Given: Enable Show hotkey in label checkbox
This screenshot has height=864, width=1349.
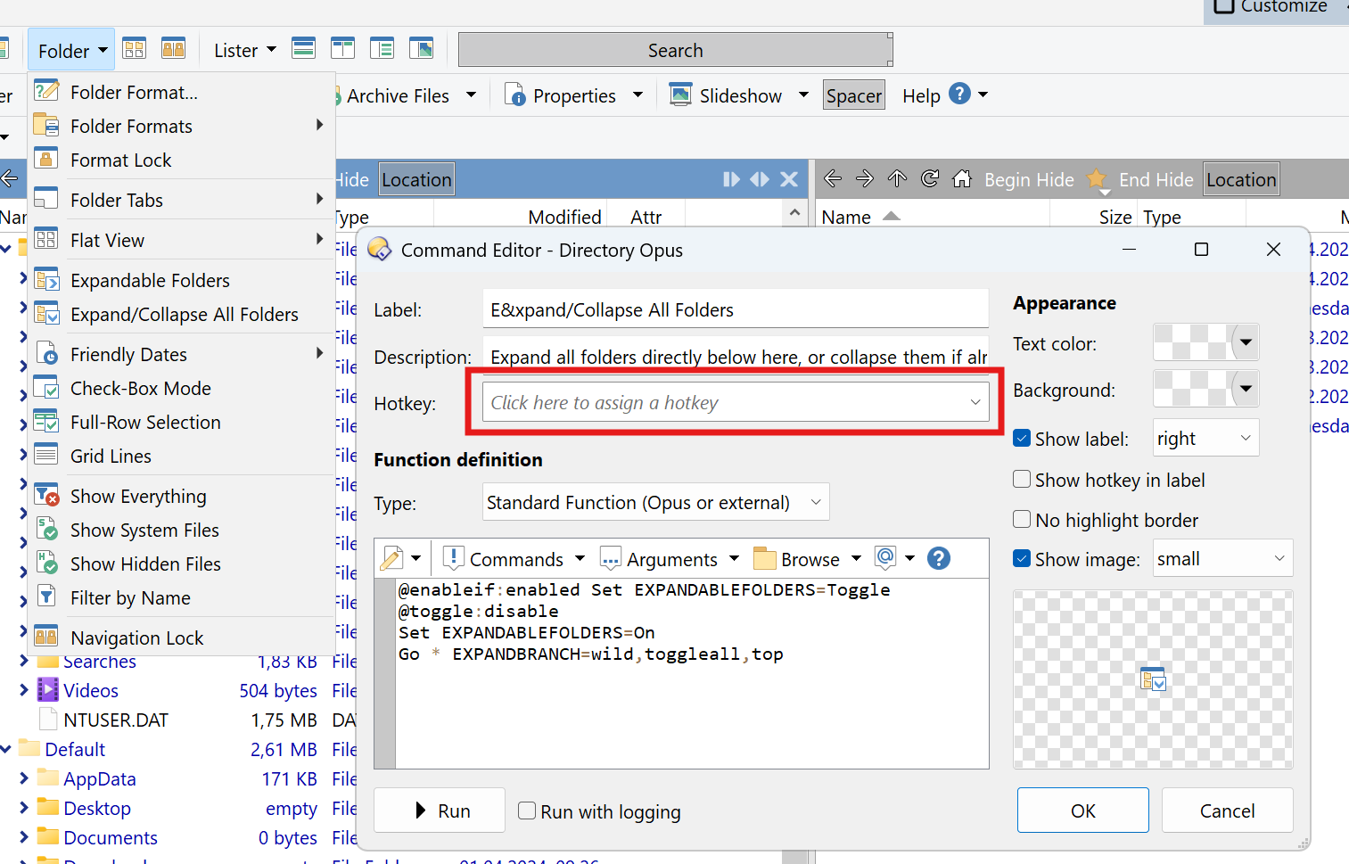Looking at the screenshot, I should point(1022,480).
